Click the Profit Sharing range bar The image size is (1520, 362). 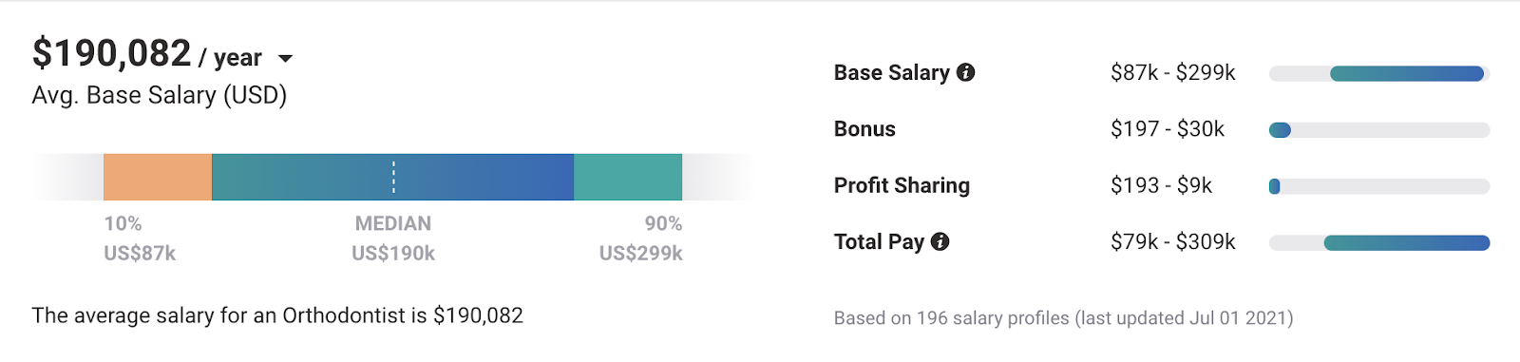(x=1379, y=186)
